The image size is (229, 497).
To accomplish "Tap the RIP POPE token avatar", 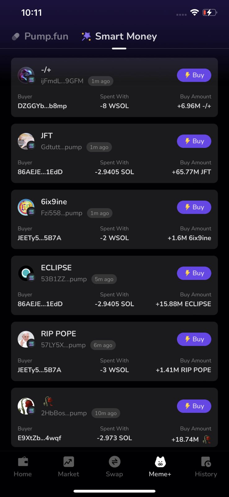I will click(x=26, y=339).
